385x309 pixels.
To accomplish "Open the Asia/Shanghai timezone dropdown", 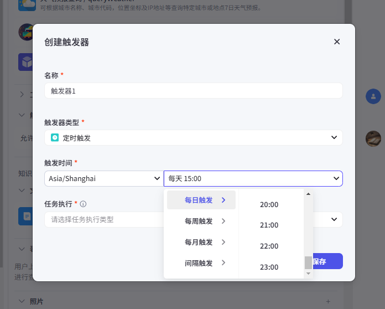I will [103, 178].
